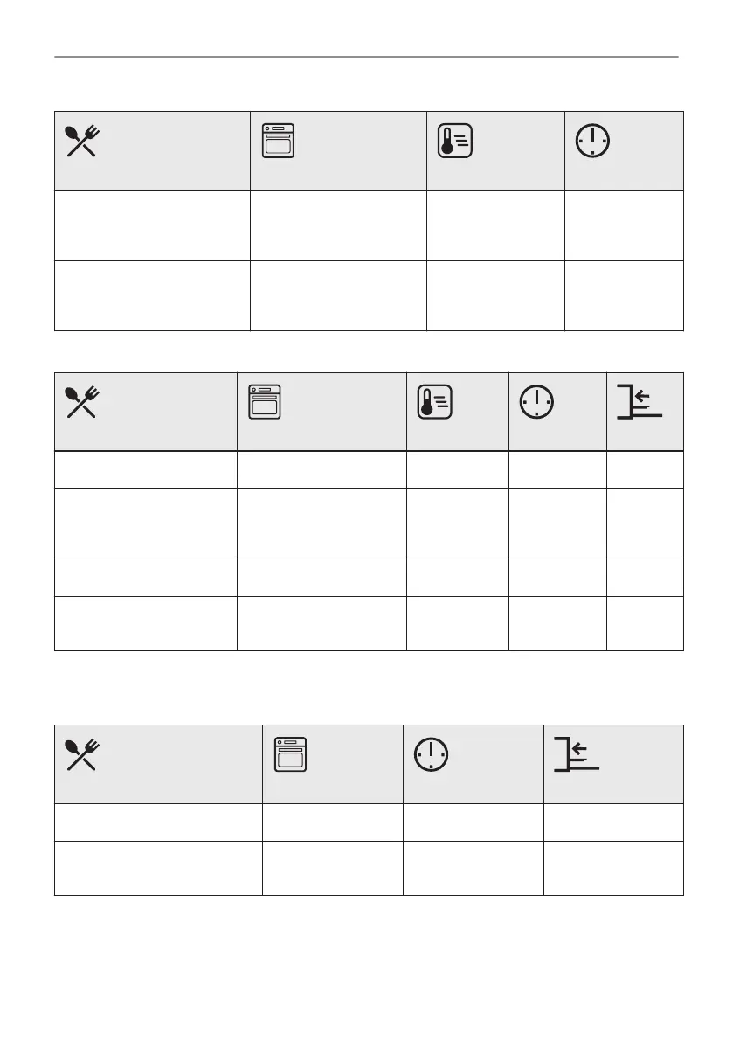Click the fork and spoon icon in the middle table
Screen dimensions: 733x1041
click(82, 403)
